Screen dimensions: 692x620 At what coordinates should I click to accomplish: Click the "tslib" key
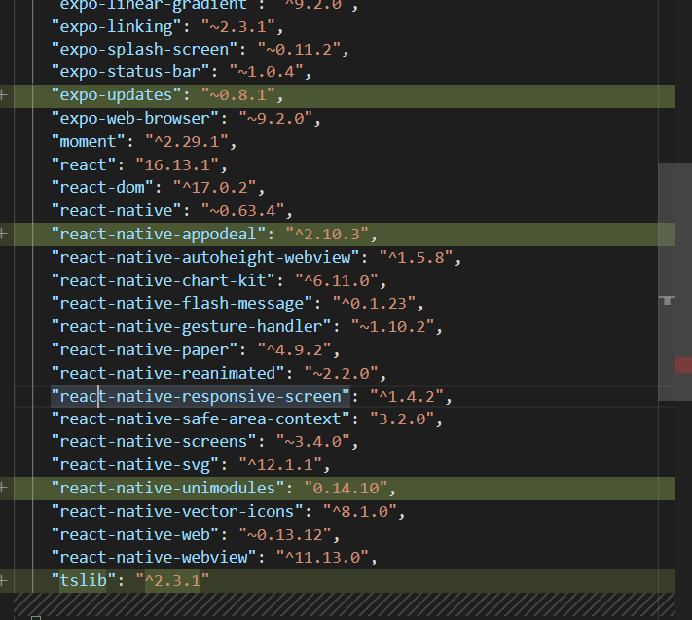click(x=84, y=580)
